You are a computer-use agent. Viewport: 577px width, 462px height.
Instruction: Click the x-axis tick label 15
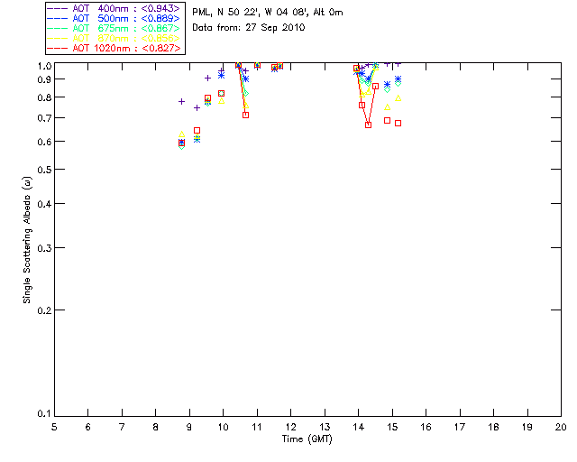[392, 427]
